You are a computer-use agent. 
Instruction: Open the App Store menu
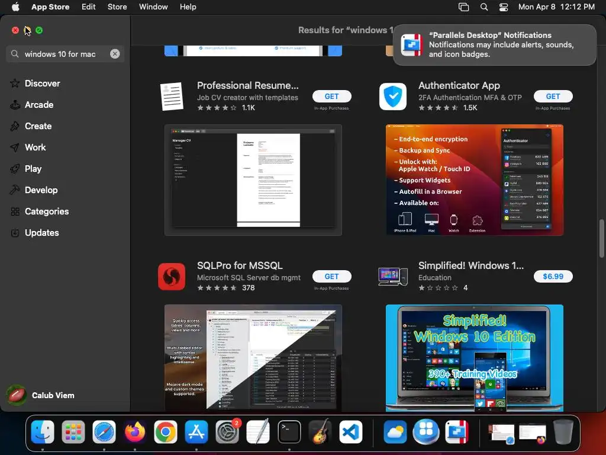pyautogui.click(x=50, y=7)
